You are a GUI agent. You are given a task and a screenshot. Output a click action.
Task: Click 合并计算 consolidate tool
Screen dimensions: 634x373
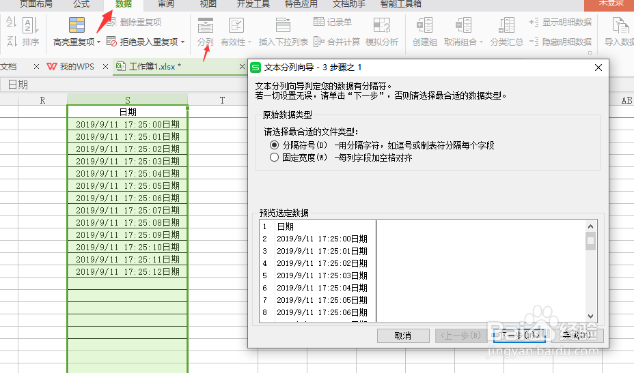tap(337, 42)
